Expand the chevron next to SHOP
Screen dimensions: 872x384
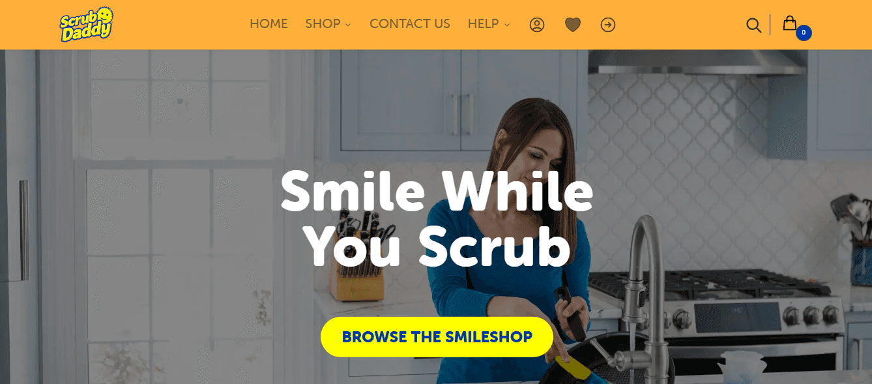click(348, 25)
